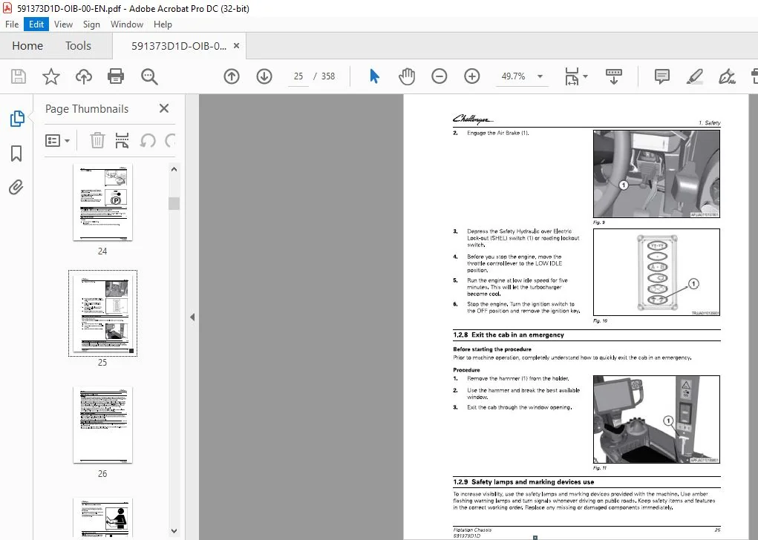This screenshot has height=540, width=758.
Task: Open the Attachments paperclip icon
Action: click(16, 188)
